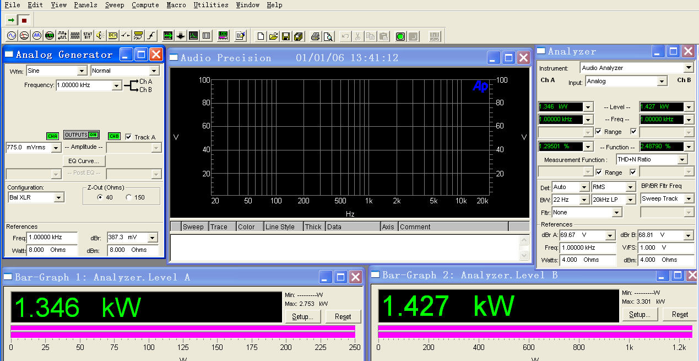The height and width of the screenshot is (361, 699).
Task: Open the Bal XLR Configuration dropdown
Action: click(59, 197)
